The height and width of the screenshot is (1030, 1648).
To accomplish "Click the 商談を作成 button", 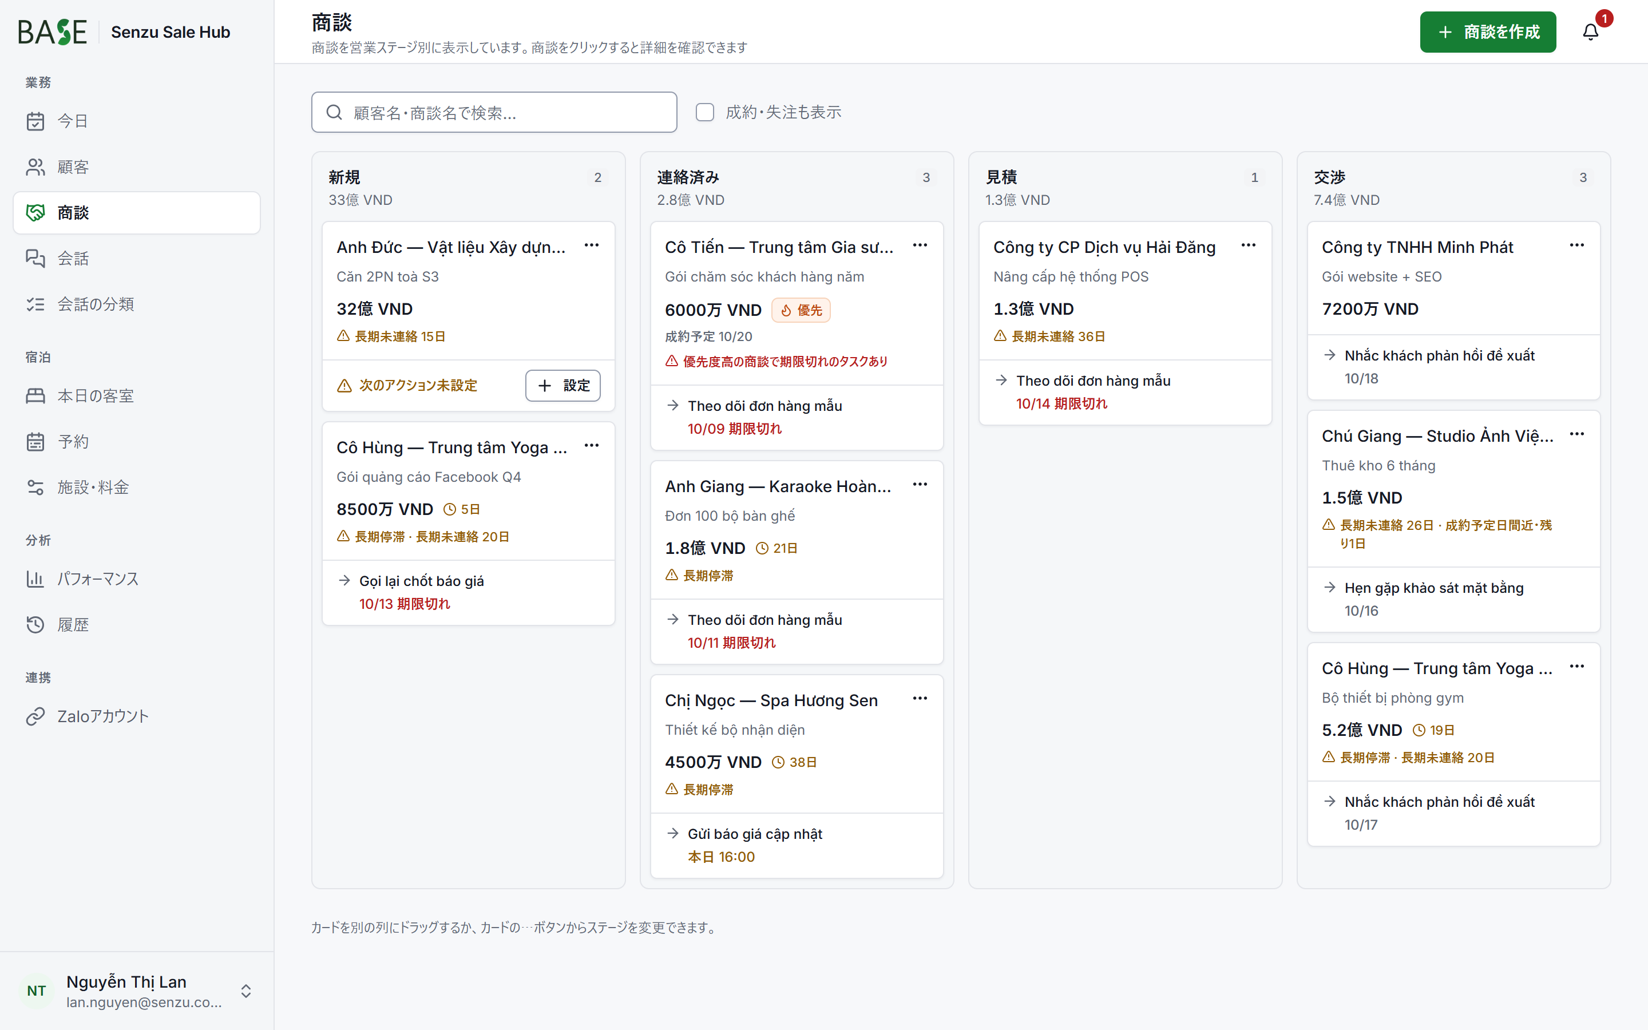I will [1488, 32].
